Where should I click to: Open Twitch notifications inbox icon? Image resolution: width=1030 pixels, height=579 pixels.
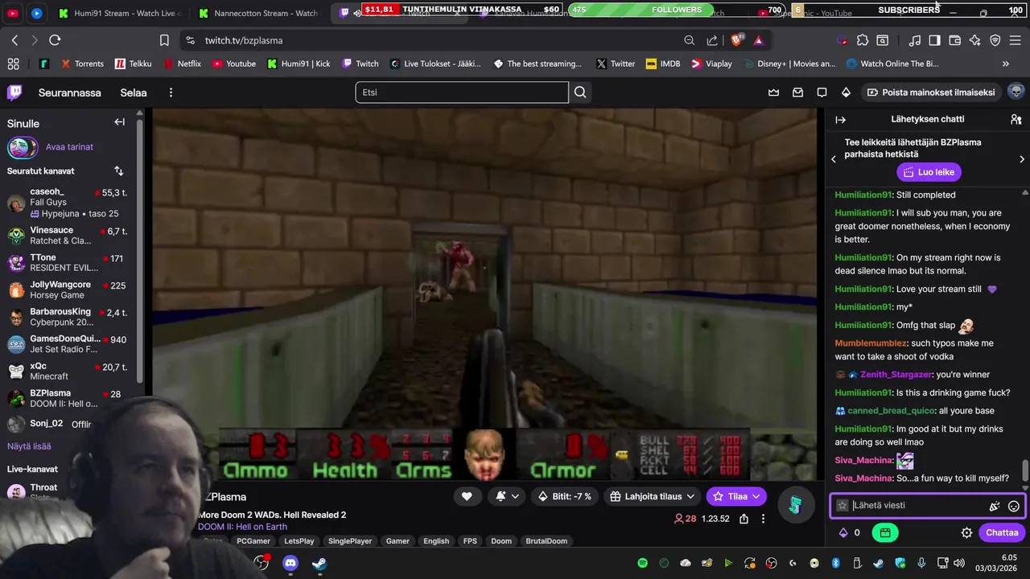point(798,92)
